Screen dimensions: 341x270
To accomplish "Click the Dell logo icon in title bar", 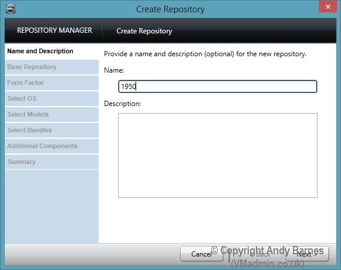I will 11,9.
